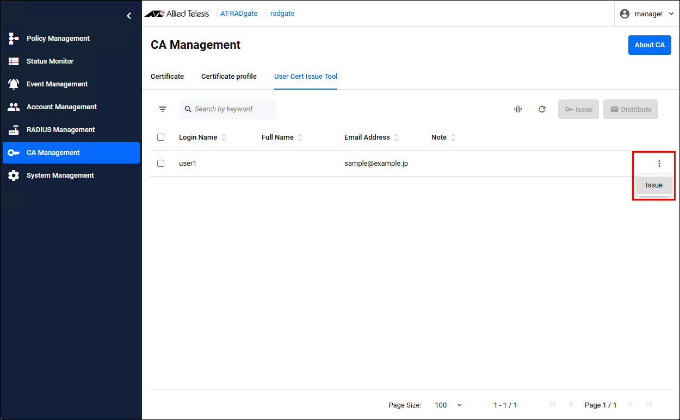680x420 pixels.
Task: Click the toolbar Issue button with key
Action: pos(578,109)
